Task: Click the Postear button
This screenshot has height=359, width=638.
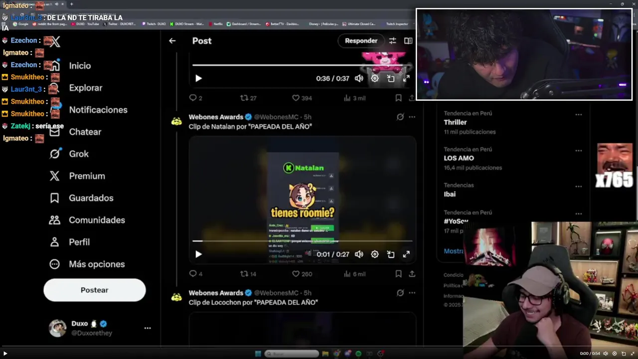Action: [x=95, y=290]
